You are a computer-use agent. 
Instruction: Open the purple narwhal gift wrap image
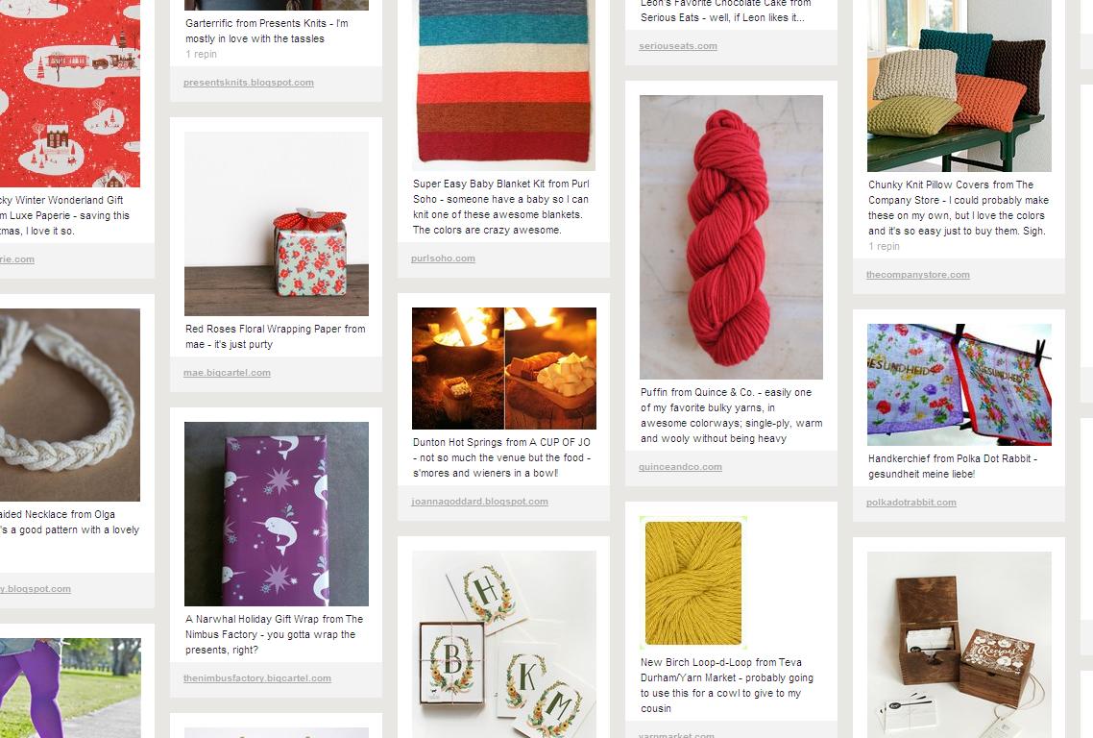point(276,513)
